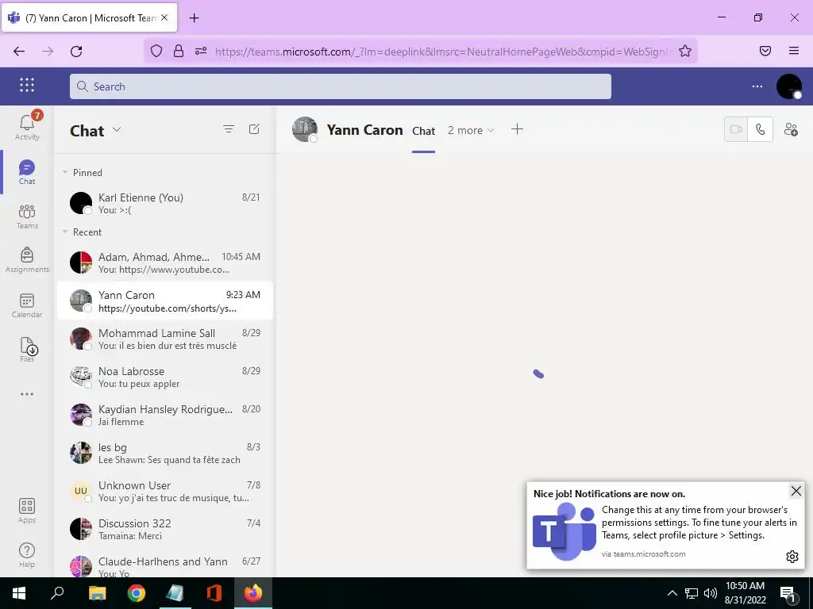813x609 pixels.
Task: Switch to Chat in the left rail
Action: pyautogui.click(x=27, y=172)
